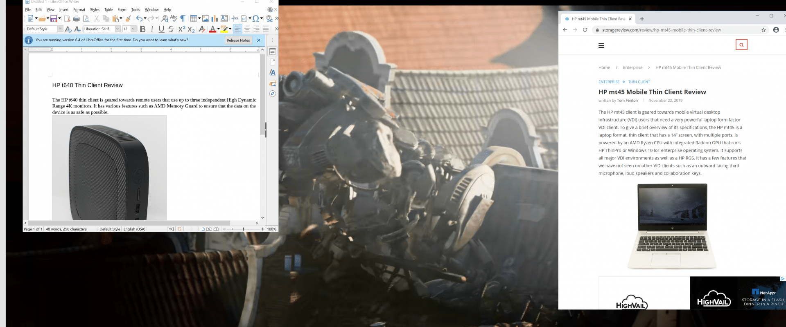Open the sidebar Navigator compass icon
The width and height of the screenshot is (786, 327).
tap(272, 94)
